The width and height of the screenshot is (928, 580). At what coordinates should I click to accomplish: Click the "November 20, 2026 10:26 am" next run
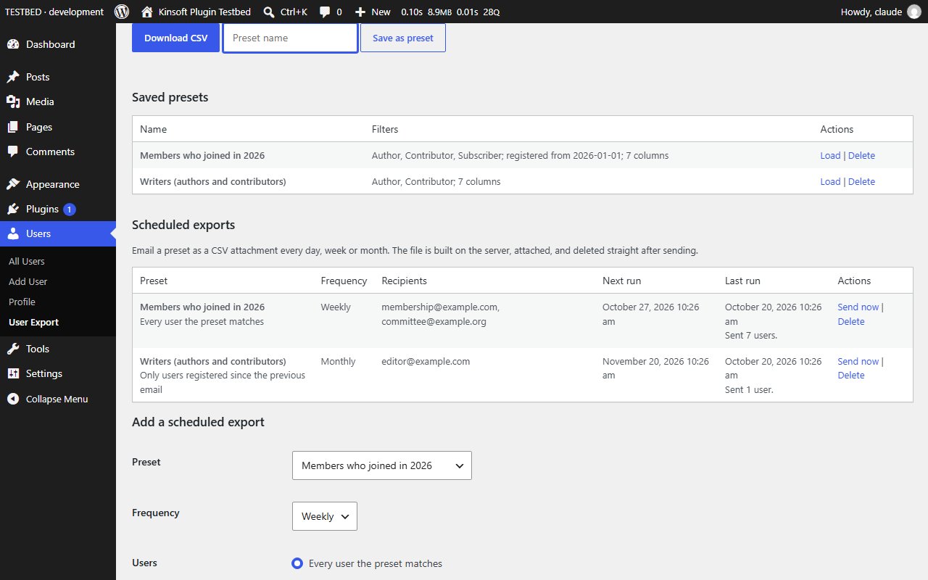(x=655, y=368)
